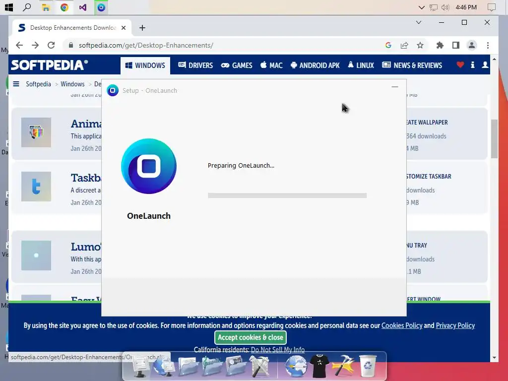Open the music folder dock icon
Viewport: 508px width, 381px height.
212,366
